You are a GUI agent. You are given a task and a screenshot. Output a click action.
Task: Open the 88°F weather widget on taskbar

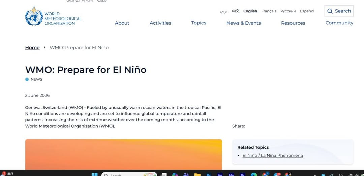7,173
